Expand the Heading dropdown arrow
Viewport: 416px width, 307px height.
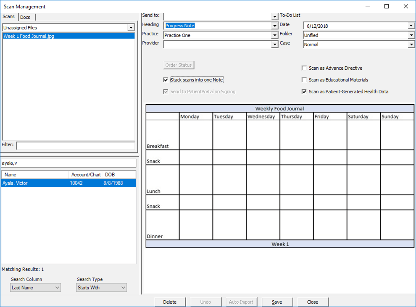point(274,26)
